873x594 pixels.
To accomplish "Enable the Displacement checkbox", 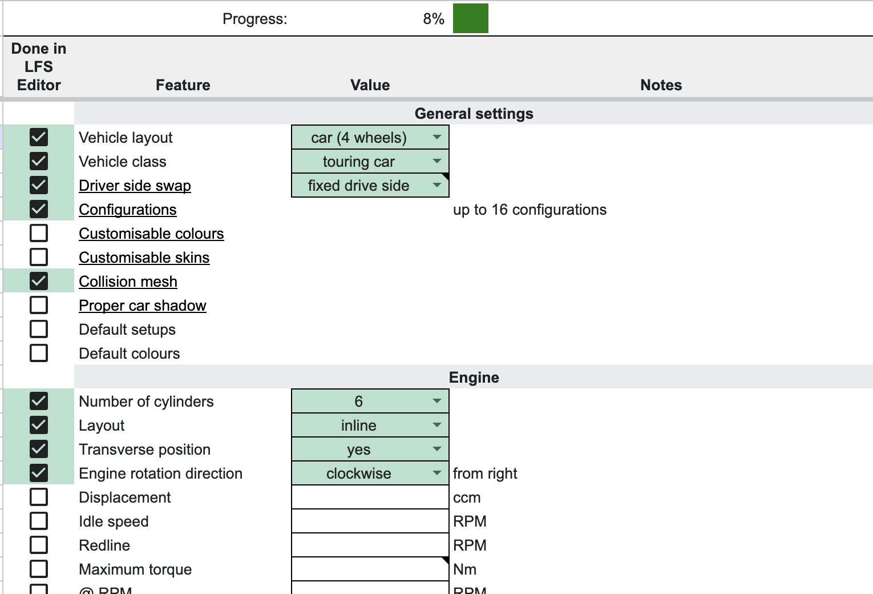I will pyautogui.click(x=39, y=497).
